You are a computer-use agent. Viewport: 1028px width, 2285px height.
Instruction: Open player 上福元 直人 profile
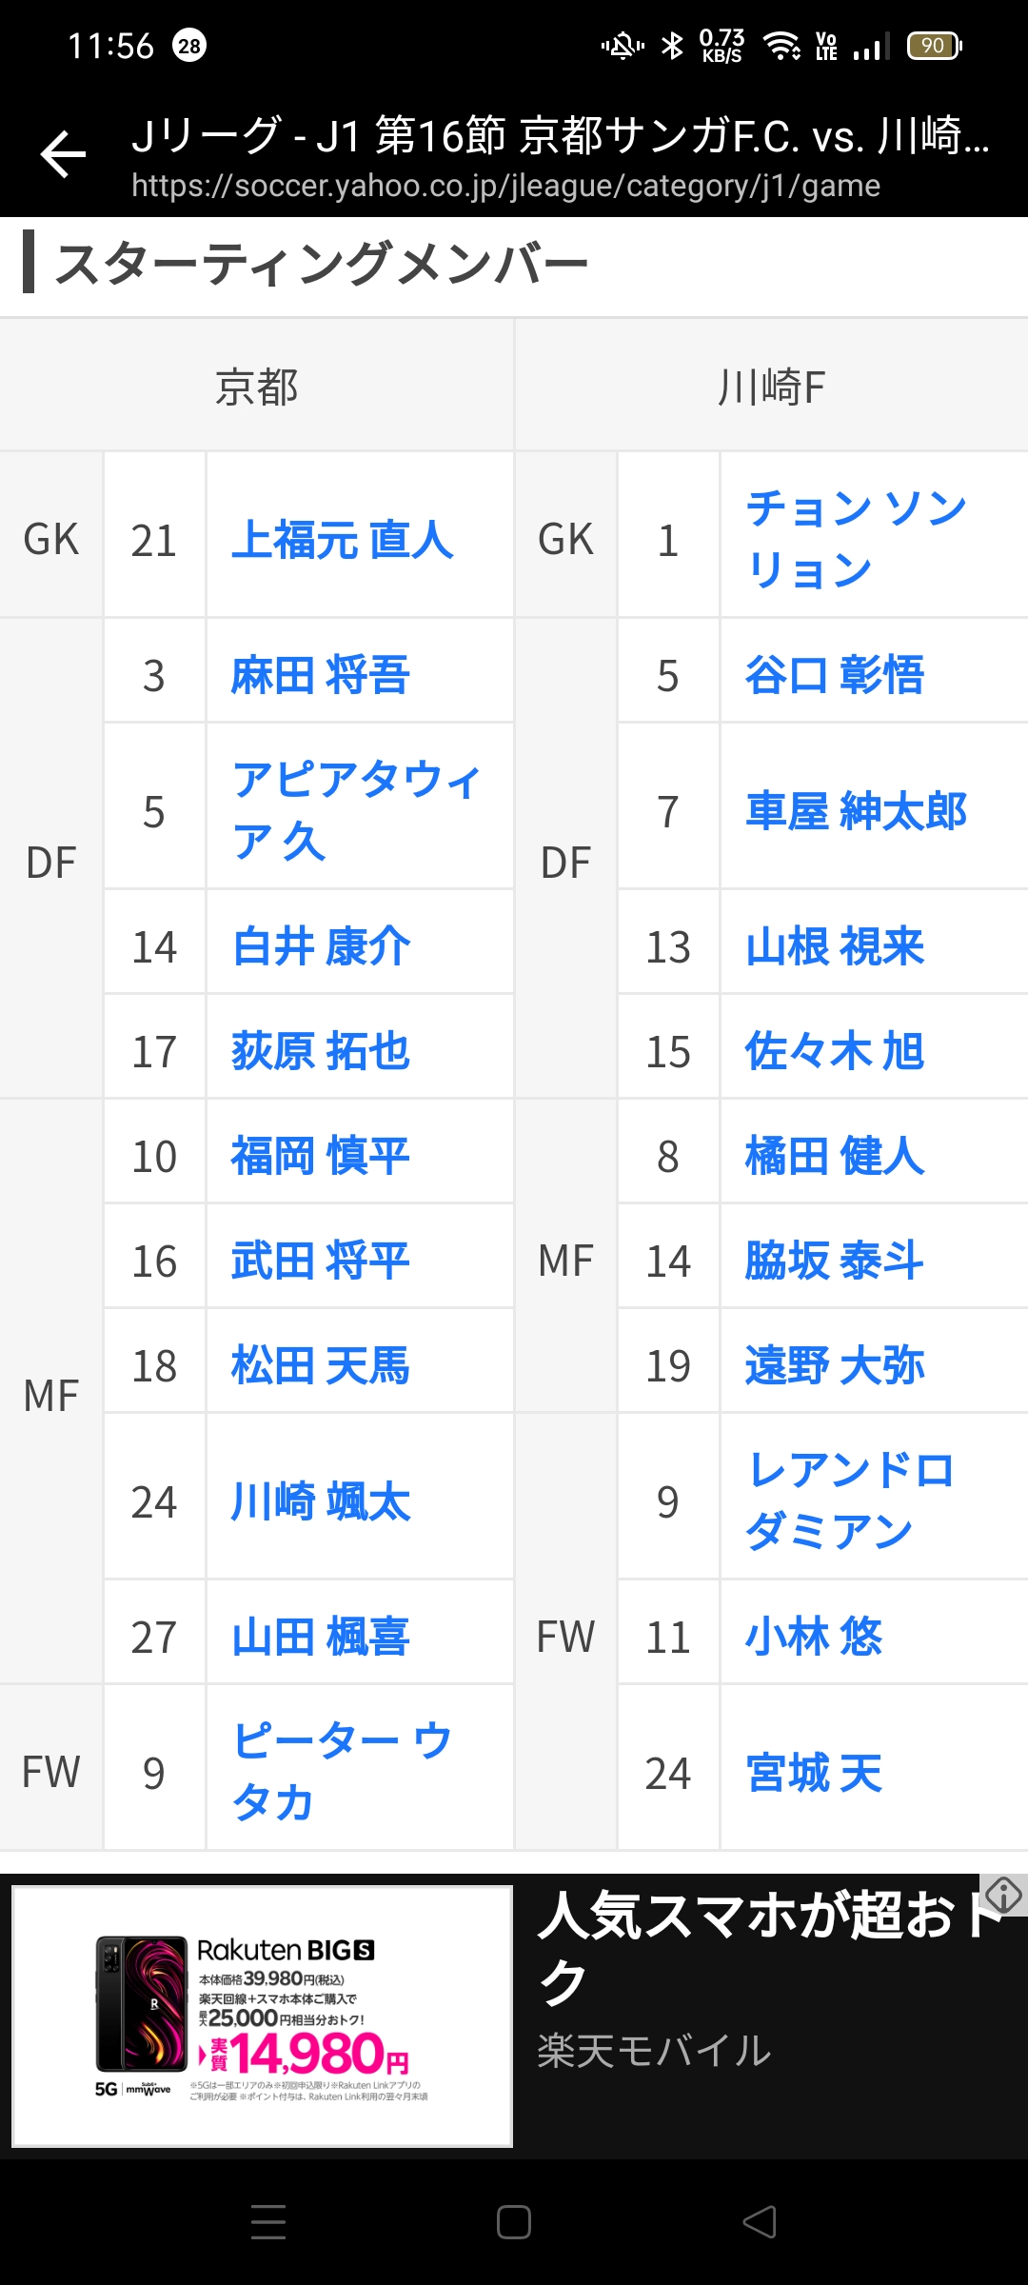pos(343,540)
